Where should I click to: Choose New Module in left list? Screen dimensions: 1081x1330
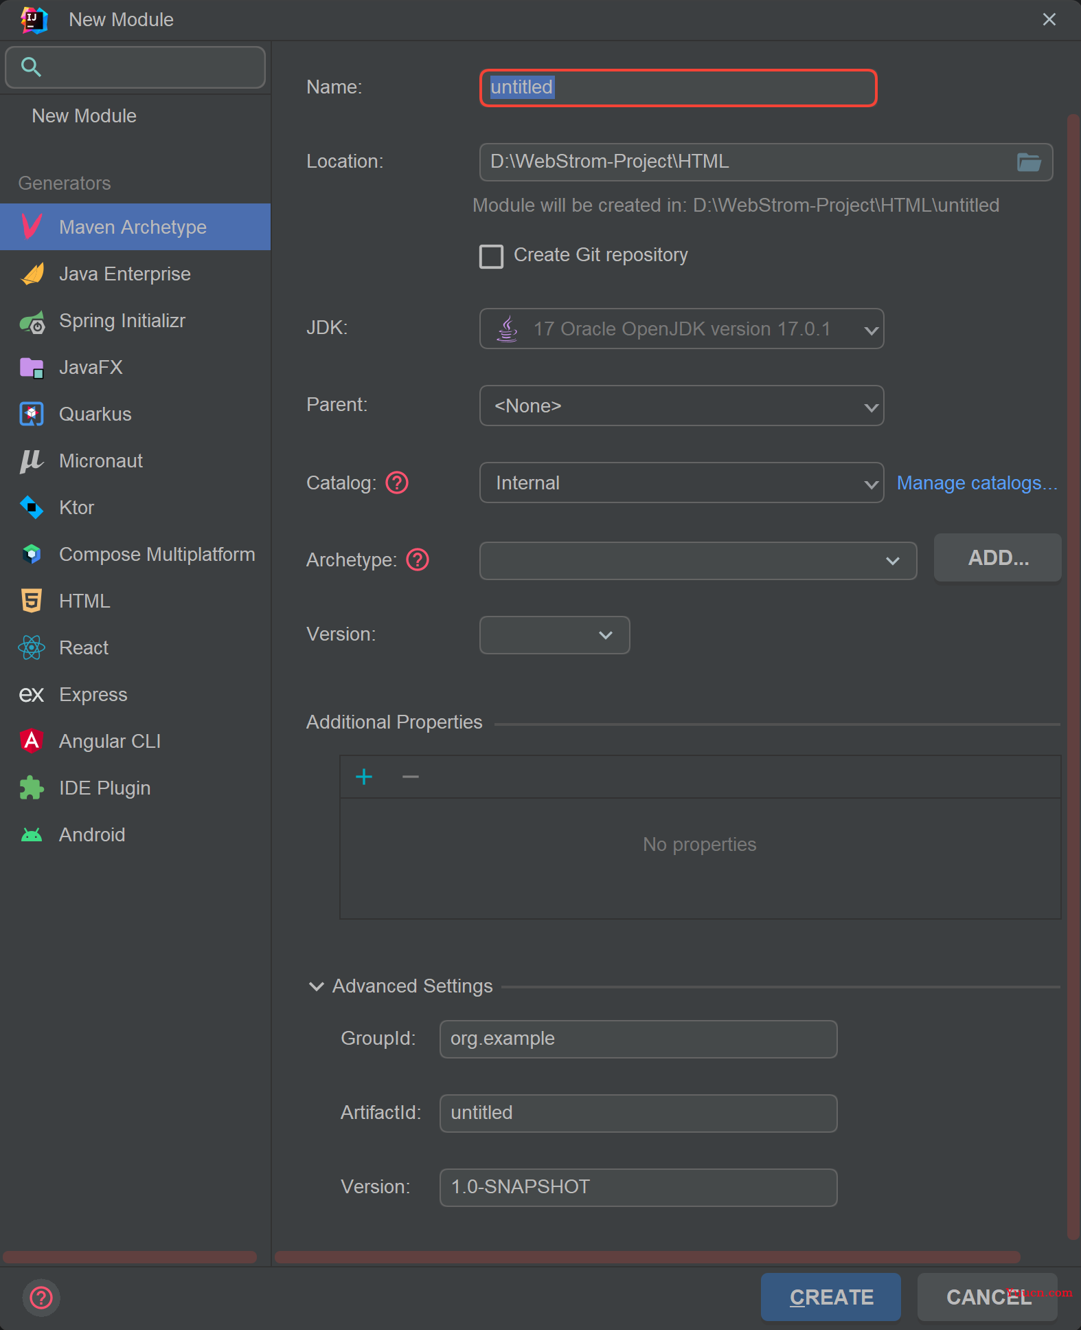(135, 115)
